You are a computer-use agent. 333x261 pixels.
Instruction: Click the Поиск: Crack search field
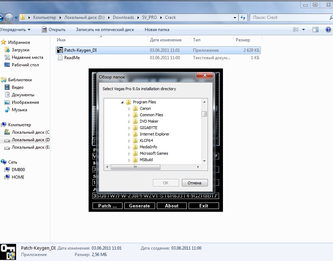click(x=291, y=17)
